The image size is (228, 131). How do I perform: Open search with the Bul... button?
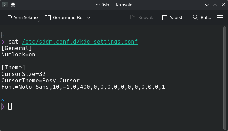[x=202, y=18]
